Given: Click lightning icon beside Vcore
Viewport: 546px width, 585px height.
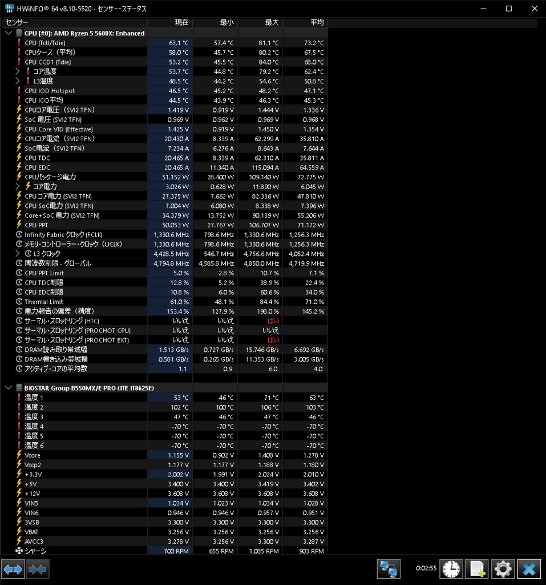Looking at the screenshot, I should coord(19,455).
